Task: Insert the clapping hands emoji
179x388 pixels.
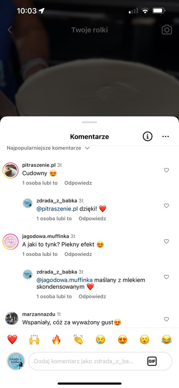Action: pyautogui.click(x=78, y=339)
